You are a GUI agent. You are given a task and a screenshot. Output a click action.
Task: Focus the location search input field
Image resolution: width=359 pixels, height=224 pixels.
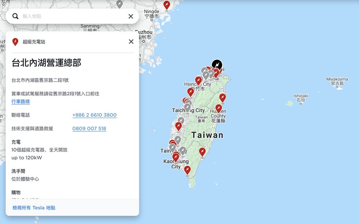pos(73,16)
